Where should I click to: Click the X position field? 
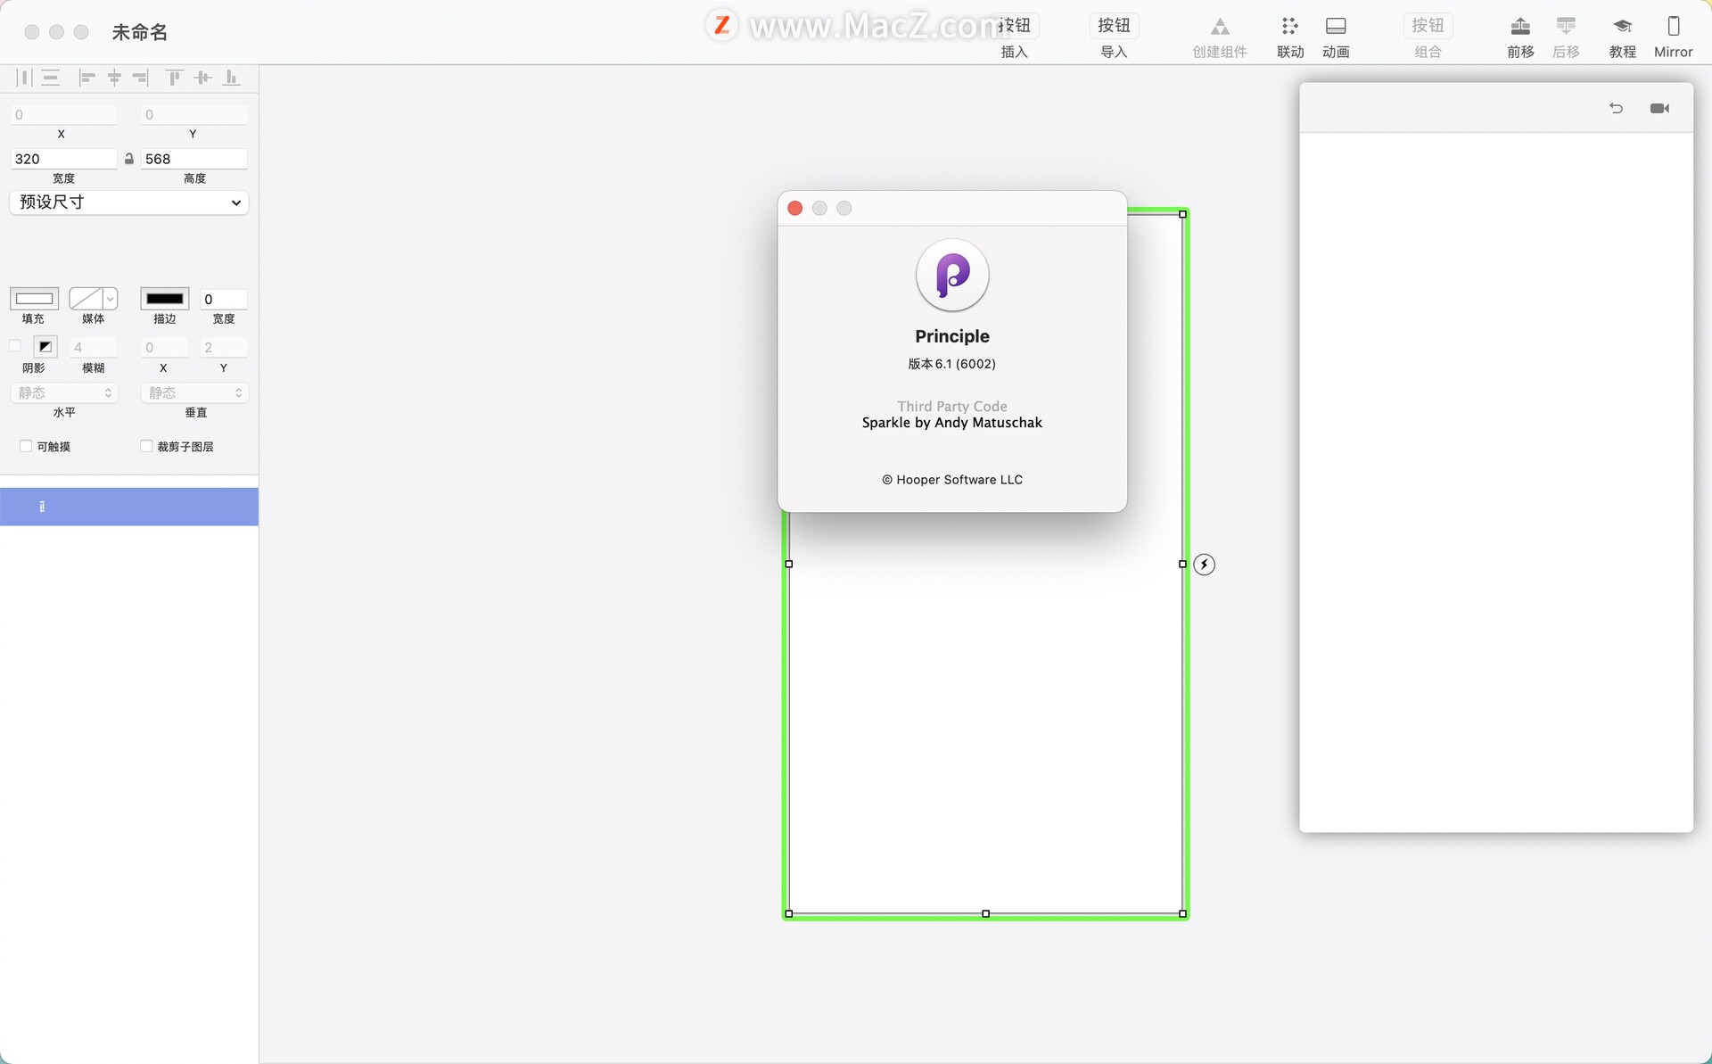coord(63,114)
